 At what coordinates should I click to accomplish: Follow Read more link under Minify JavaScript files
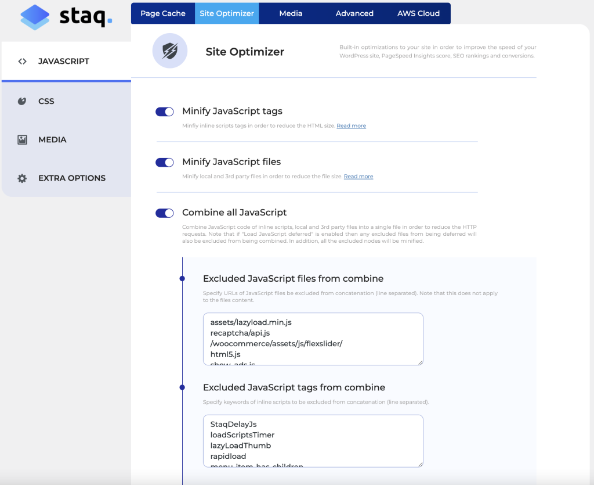click(x=358, y=177)
